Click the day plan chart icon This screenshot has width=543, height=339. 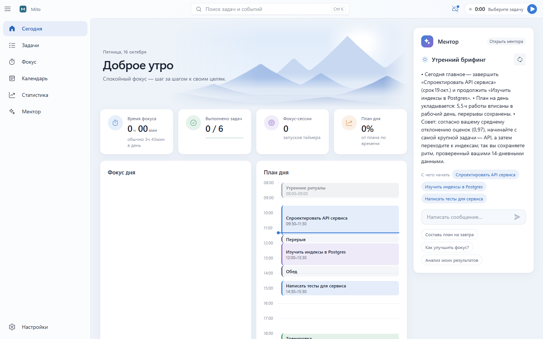(349, 123)
